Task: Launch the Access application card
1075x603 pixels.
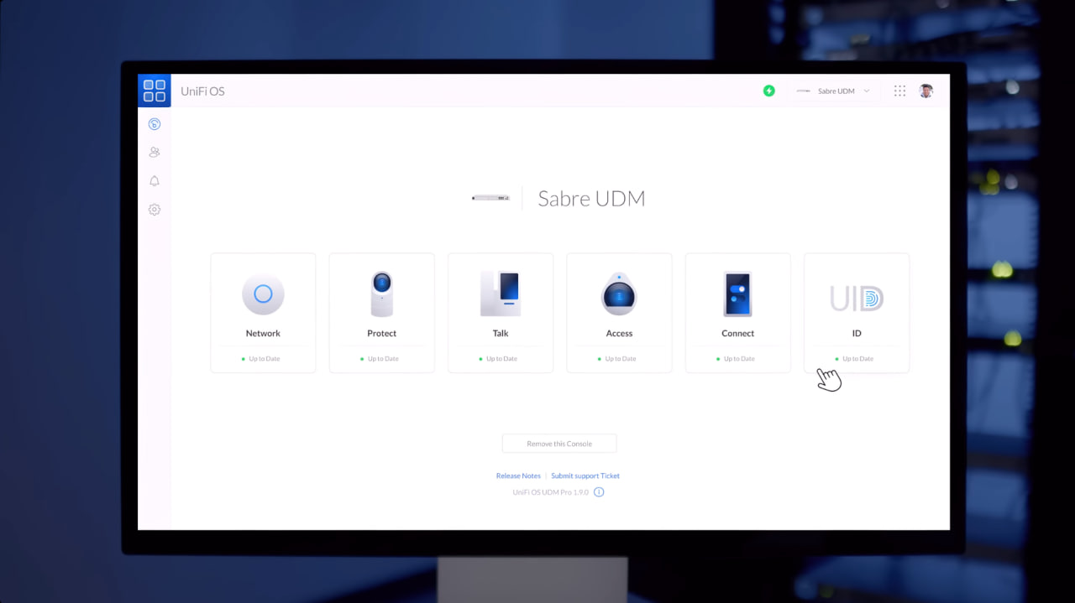Action: (619, 313)
